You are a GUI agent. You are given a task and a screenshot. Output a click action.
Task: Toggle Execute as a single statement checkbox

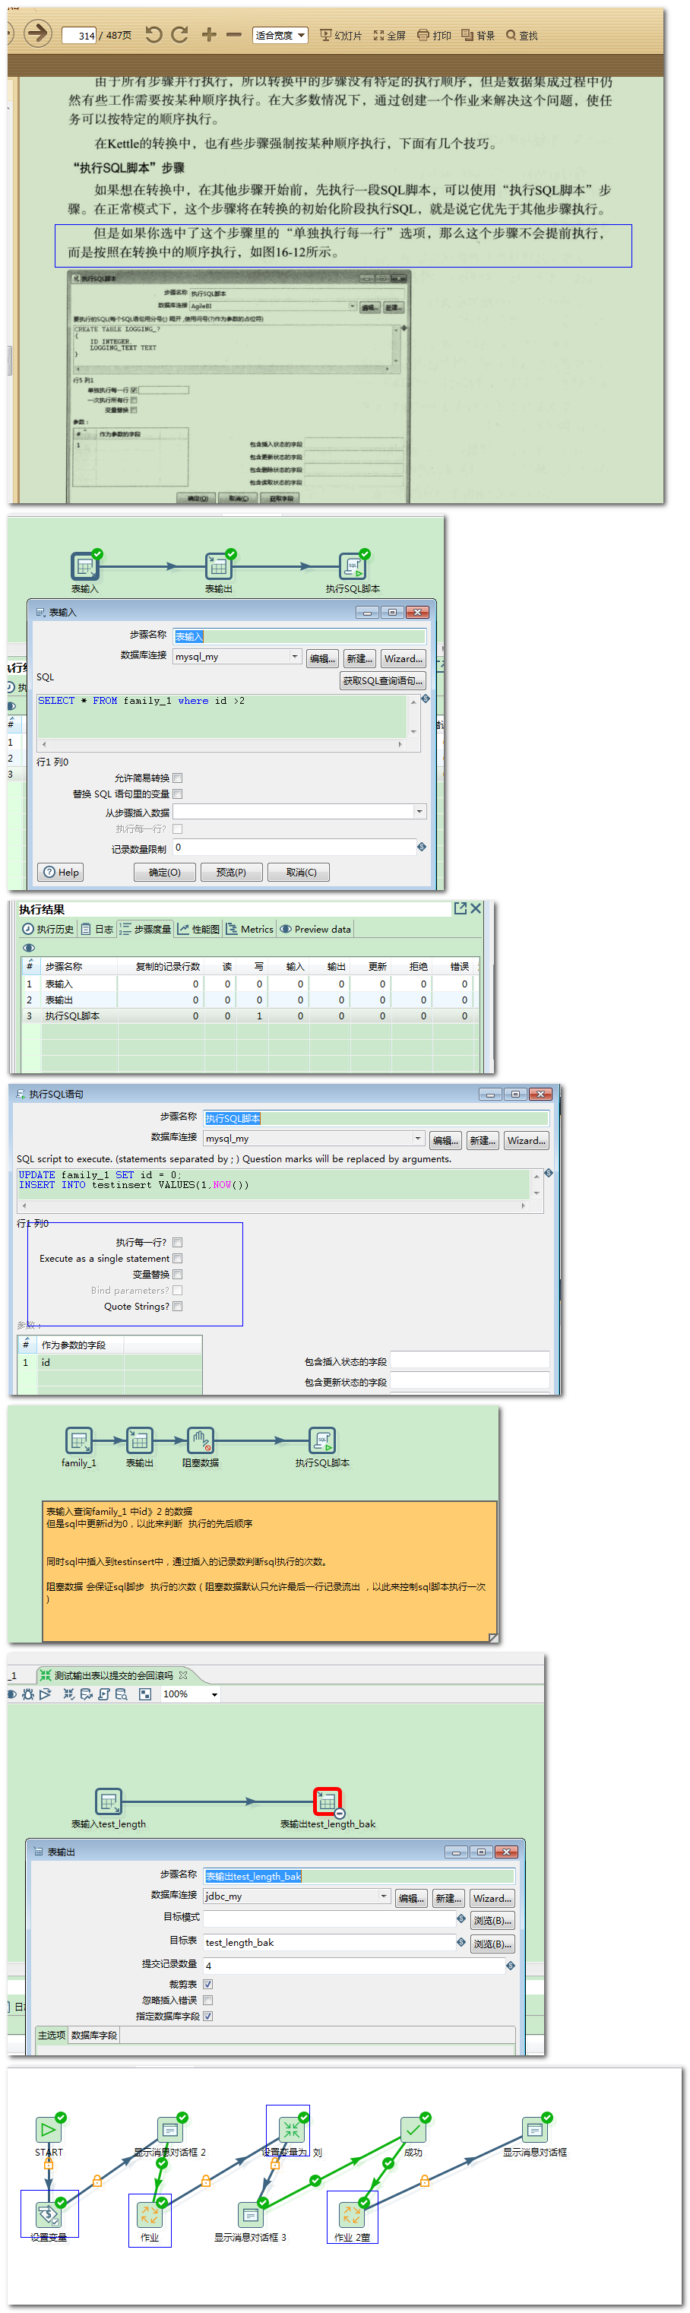(178, 1258)
